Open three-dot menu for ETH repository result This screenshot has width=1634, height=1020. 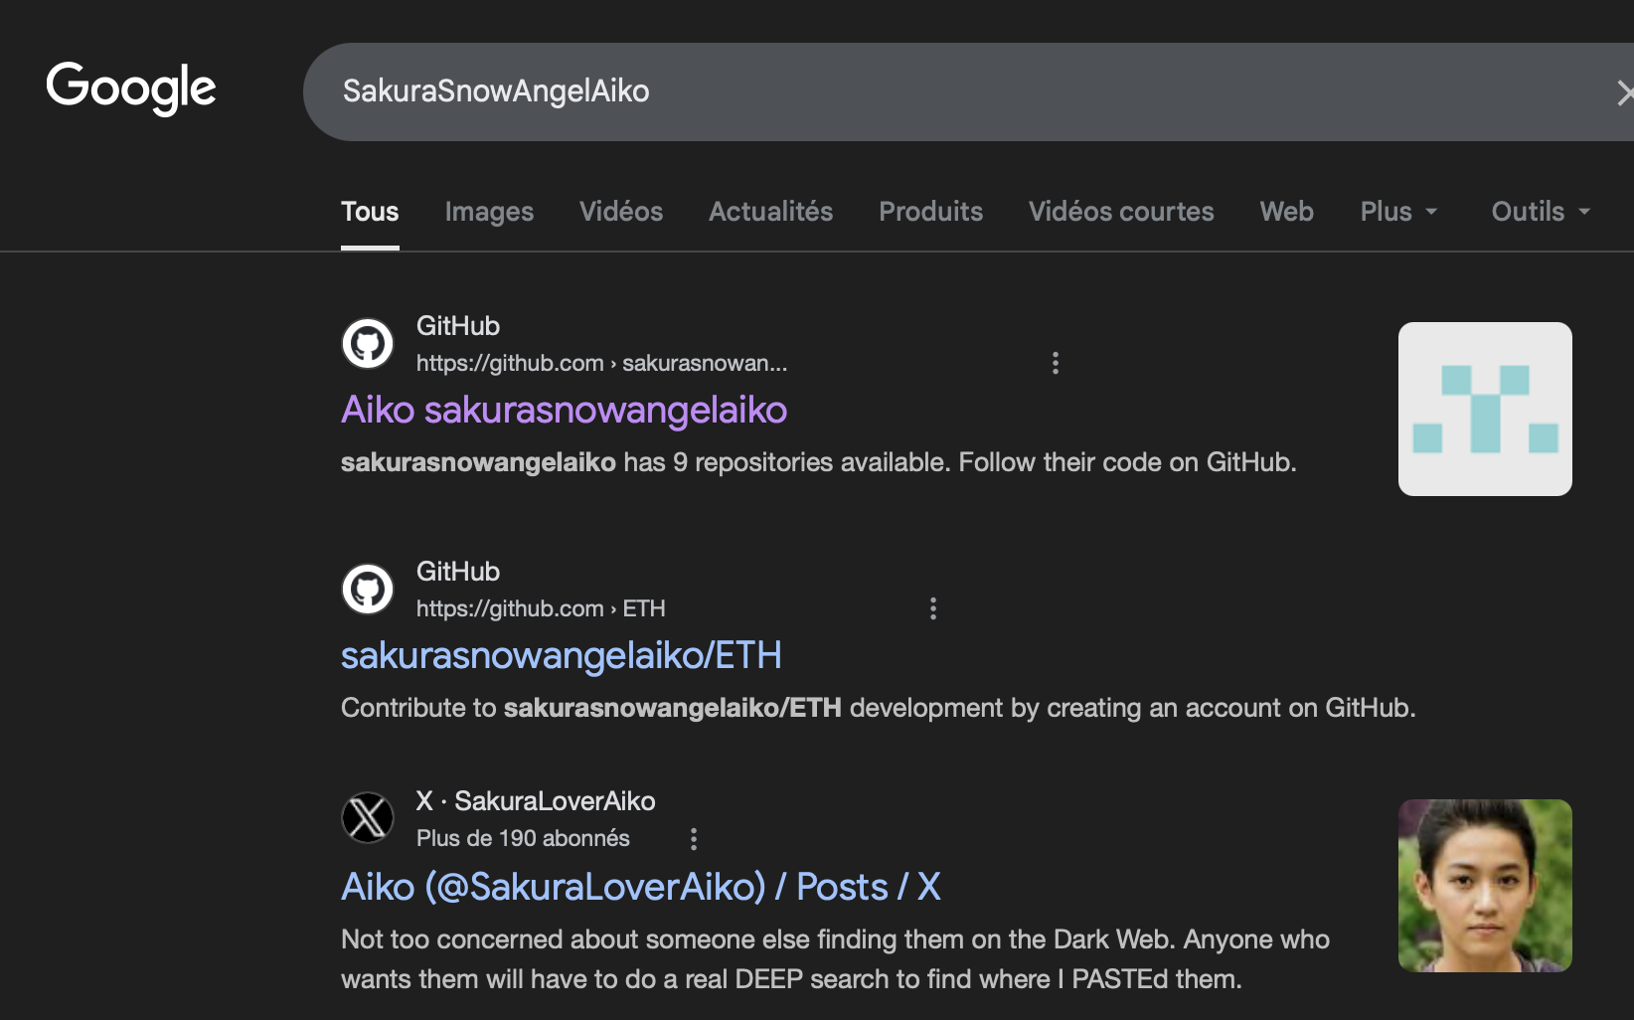[x=932, y=608]
